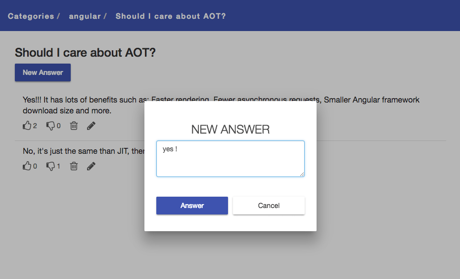Screen dimensions: 460x279
Task: Edit the first answer with pencil icon
Action: point(91,126)
